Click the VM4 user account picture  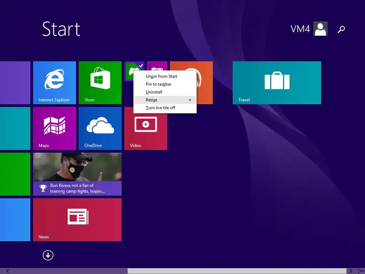point(320,29)
